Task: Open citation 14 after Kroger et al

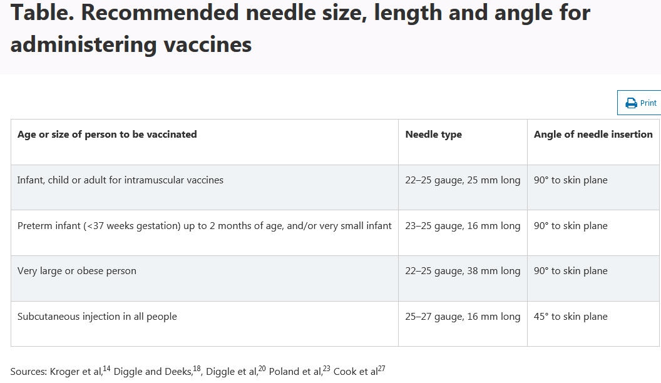Action: pyautogui.click(x=106, y=369)
